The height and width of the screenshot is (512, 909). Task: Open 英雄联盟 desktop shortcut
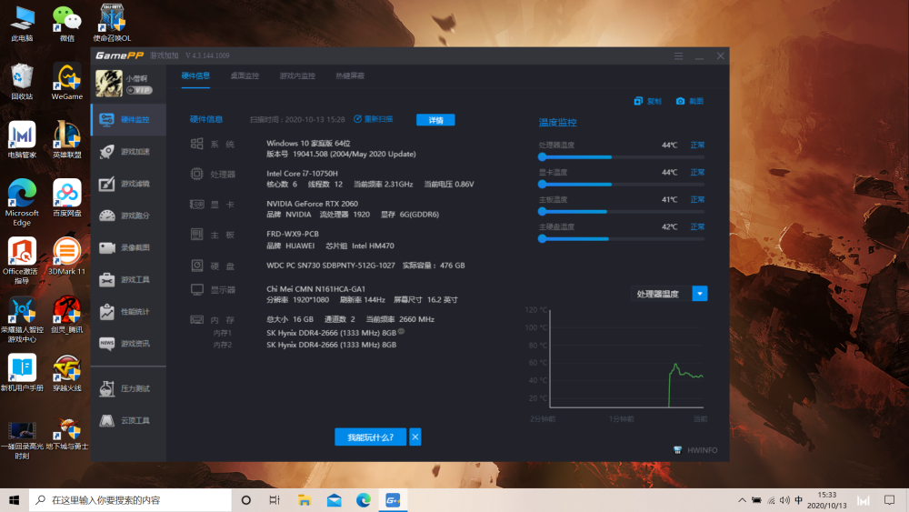coord(67,140)
